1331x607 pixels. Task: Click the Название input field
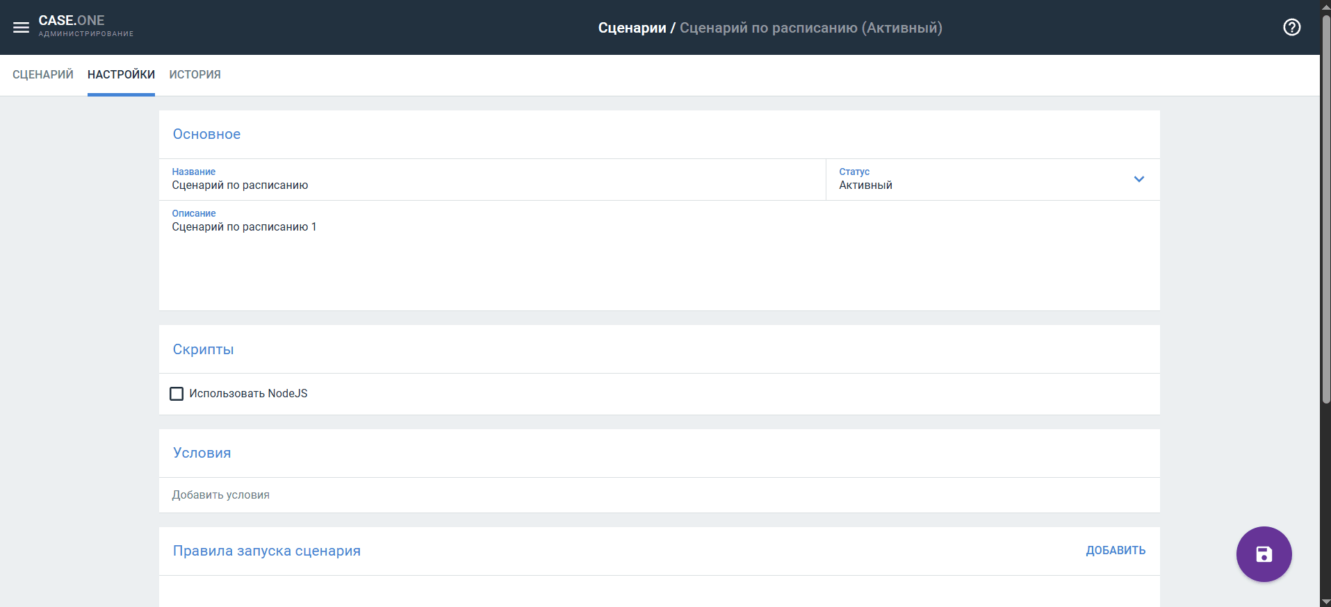[487, 185]
